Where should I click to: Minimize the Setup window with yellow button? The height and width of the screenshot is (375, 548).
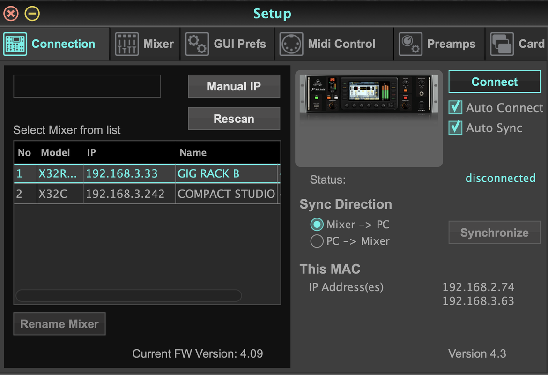pos(32,14)
